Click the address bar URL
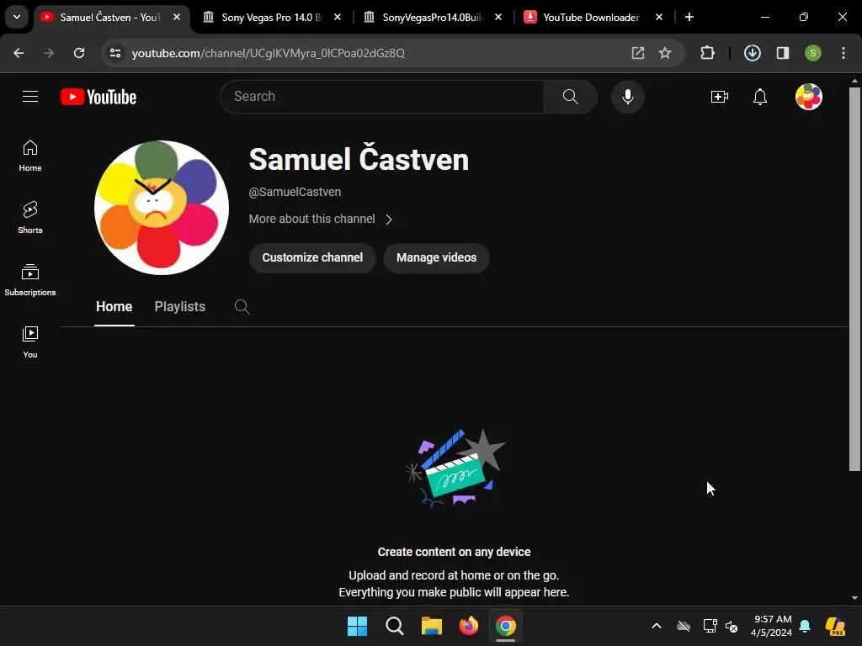Screen dimensions: 862x646 [269, 53]
